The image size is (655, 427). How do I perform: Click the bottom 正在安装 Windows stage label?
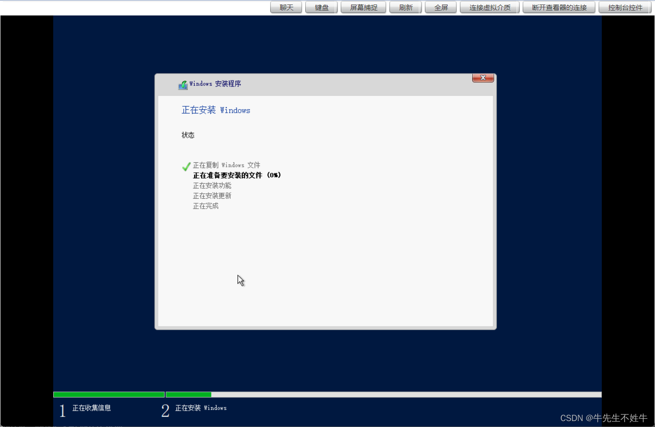tap(201, 408)
